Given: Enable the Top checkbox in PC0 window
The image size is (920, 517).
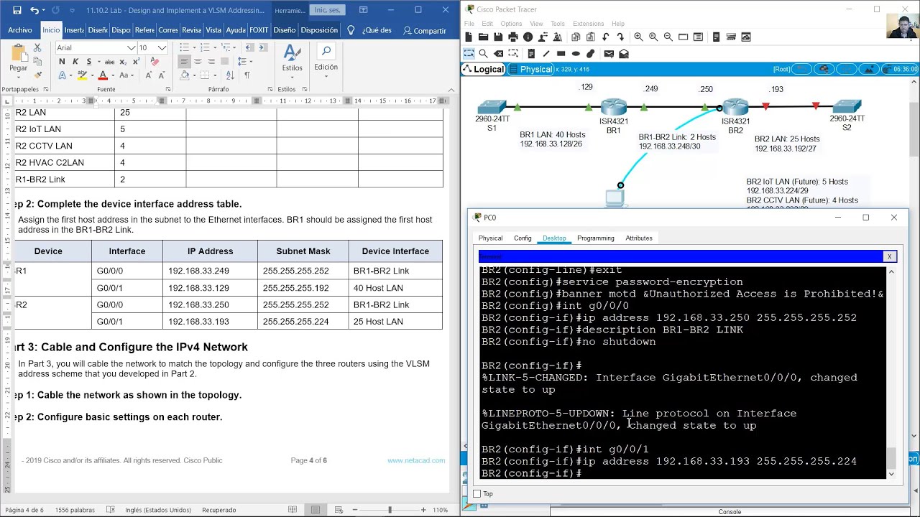Looking at the screenshot, I should (x=477, y=494).
